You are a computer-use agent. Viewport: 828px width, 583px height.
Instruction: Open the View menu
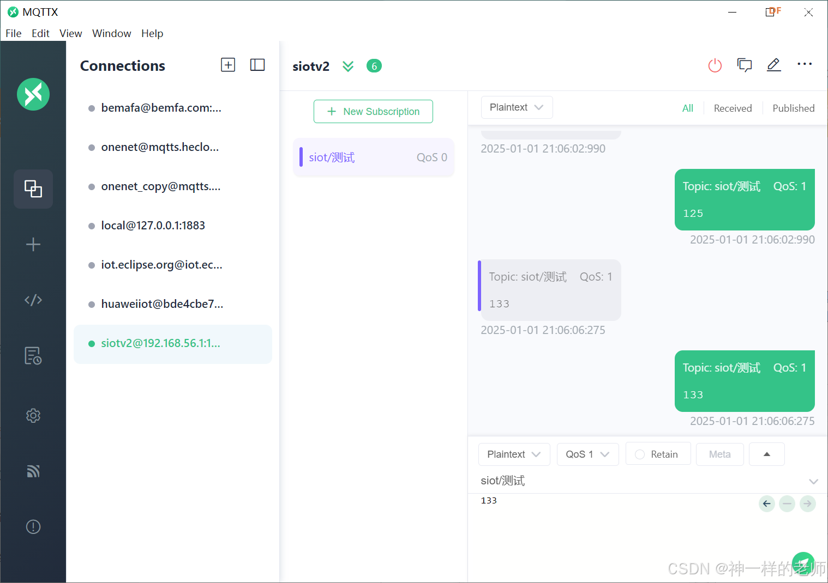71,33
